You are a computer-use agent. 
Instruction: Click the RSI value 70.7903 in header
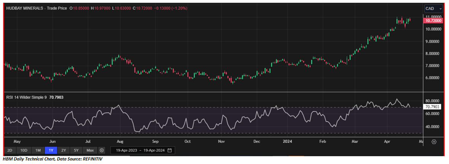click(57, 97)
